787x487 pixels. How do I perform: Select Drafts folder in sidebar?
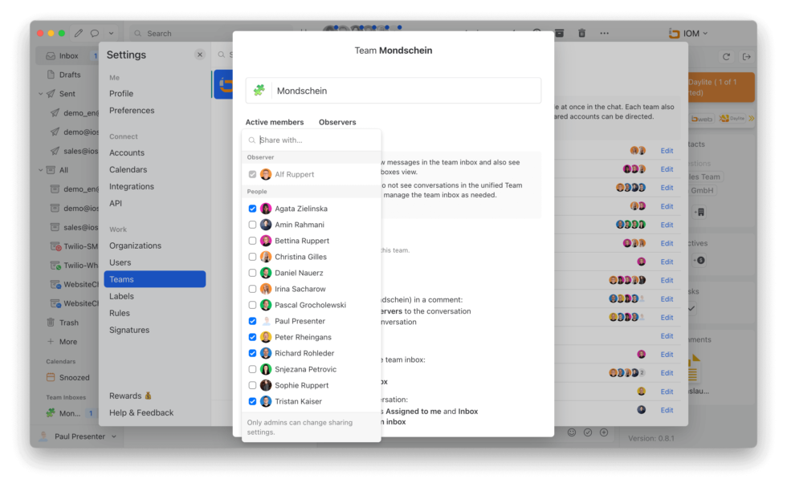pyautogui.click(x=70, y=75)
